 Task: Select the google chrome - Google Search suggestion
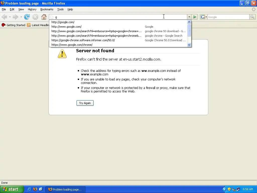pos(118,36)
